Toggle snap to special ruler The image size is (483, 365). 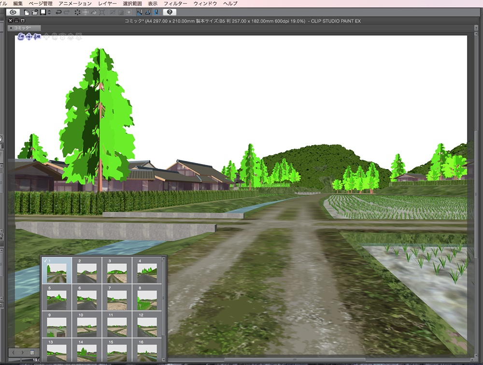coord(148,12)
